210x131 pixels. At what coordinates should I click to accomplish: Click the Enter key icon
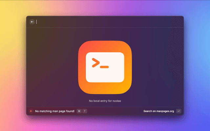click(178, 111)
